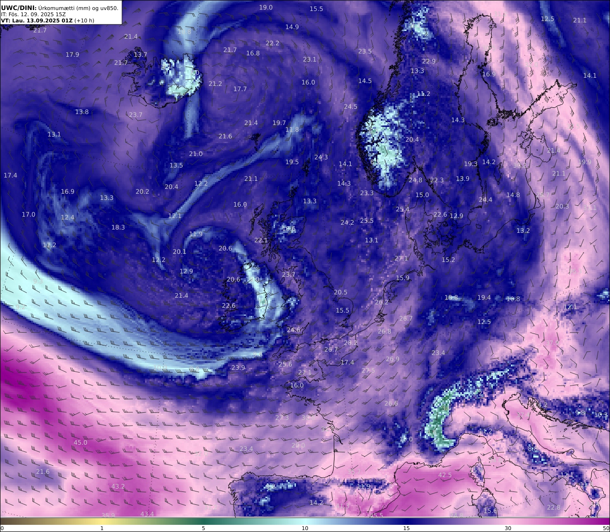
Task: Click the map value 20.5
Action: point(341,292)
